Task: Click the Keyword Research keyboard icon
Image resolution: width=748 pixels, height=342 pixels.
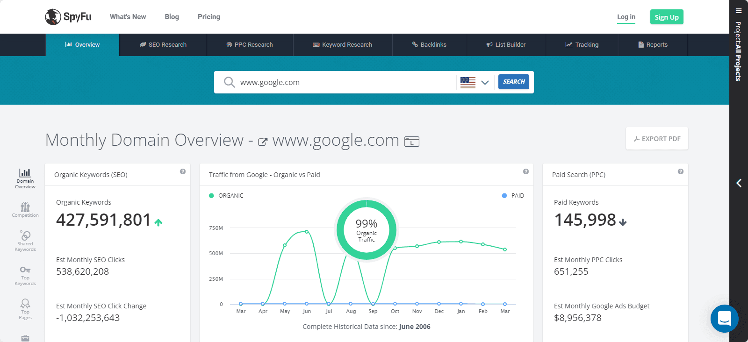Action: coord(316,45)
